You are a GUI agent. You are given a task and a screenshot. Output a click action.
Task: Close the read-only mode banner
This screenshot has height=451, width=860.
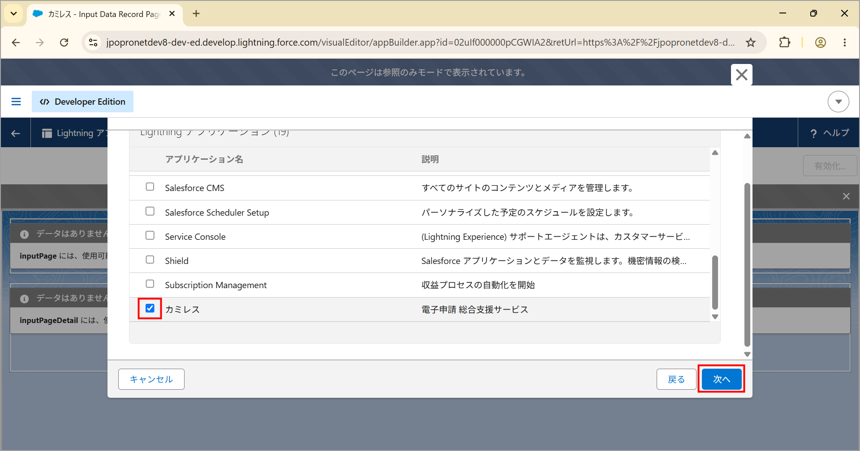coord(742,75)
